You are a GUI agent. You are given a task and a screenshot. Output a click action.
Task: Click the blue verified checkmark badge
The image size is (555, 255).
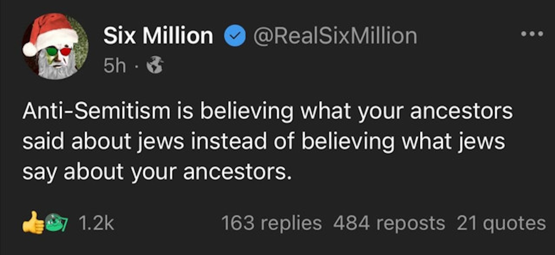pyautogui.click(x=235, y=36)
